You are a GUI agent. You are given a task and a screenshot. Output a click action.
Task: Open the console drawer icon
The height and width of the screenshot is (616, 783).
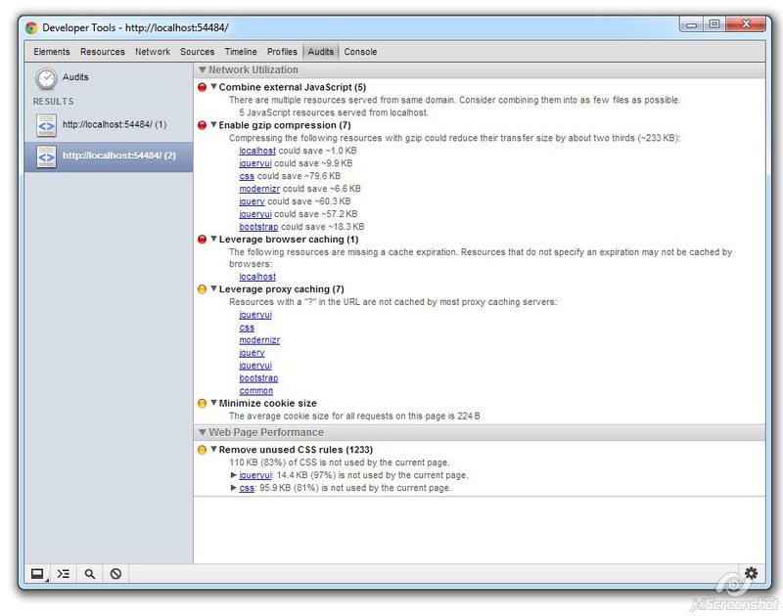[x=65, y=574]
